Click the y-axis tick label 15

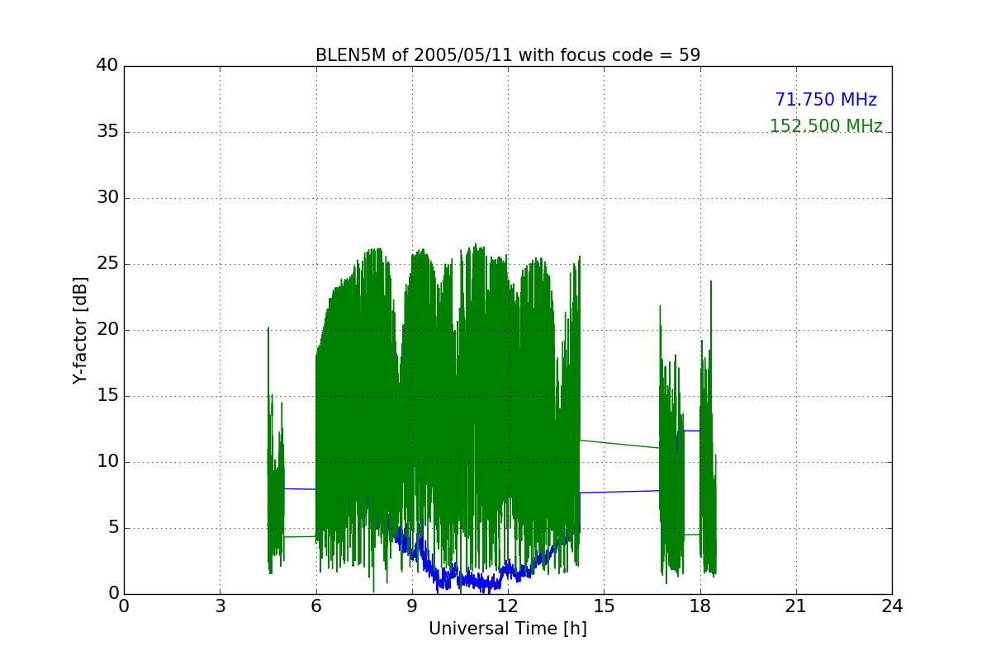[x=107, y=396]
